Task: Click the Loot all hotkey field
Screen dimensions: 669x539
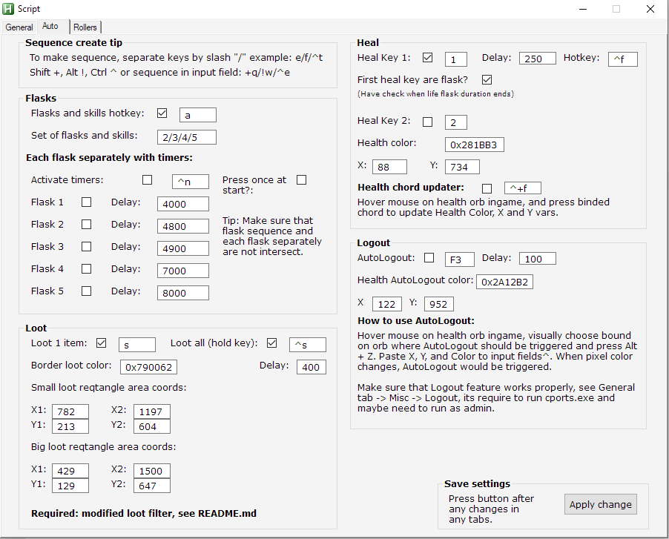Action: pyautogui.click(x=308, y=345)
